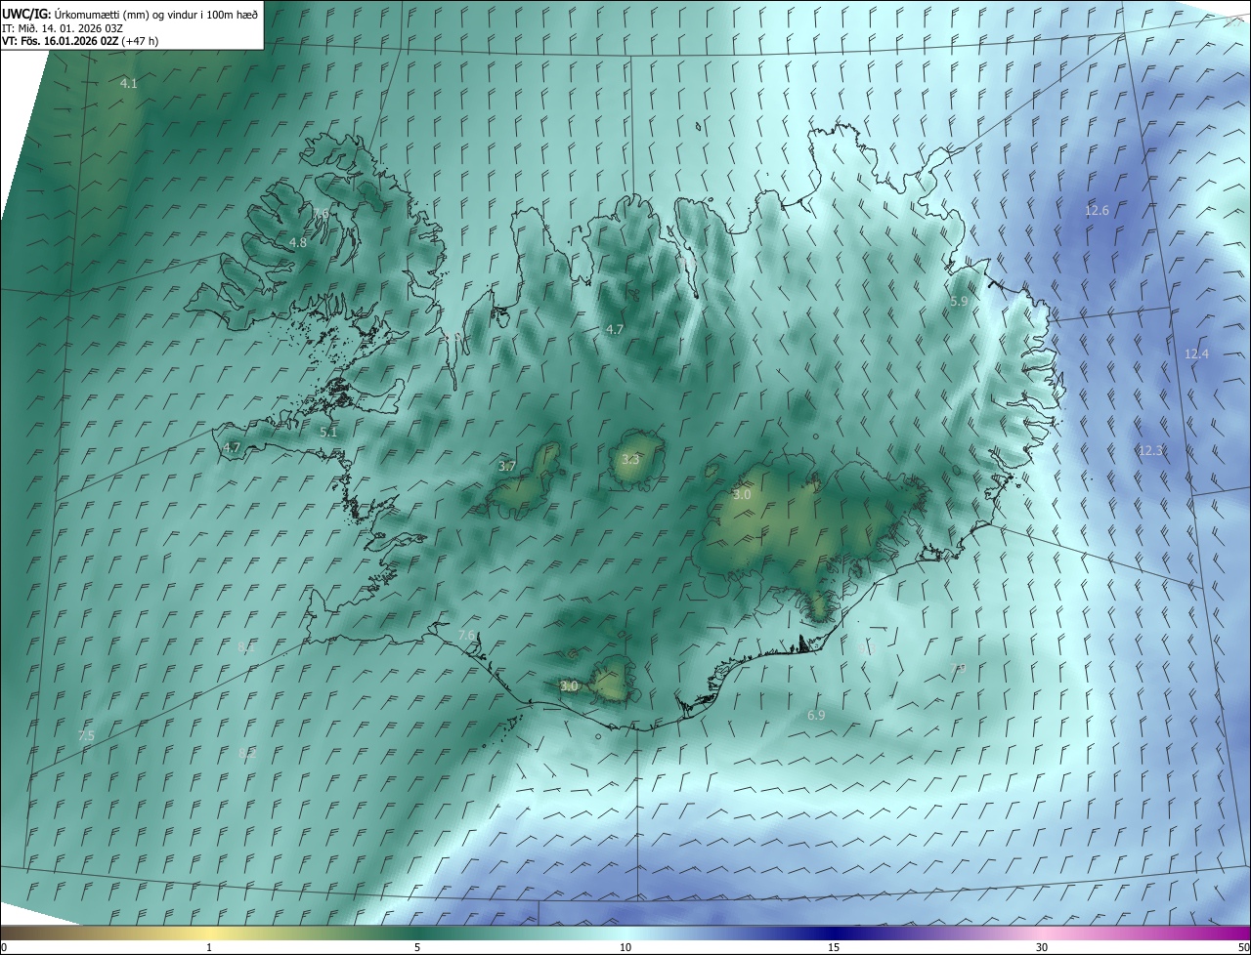Click the 5.9 value in East Iceland
This screenshot has height=955, width=1251.
[959, 302]
